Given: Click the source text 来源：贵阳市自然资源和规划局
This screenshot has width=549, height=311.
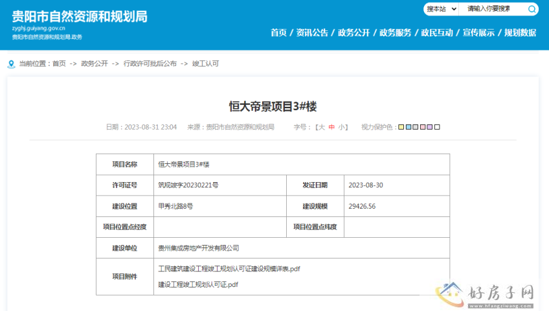Looking at the screenshot, I should 230,127.
